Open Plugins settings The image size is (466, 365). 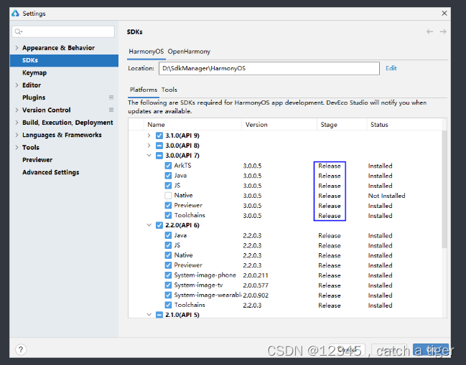(34, 98)
